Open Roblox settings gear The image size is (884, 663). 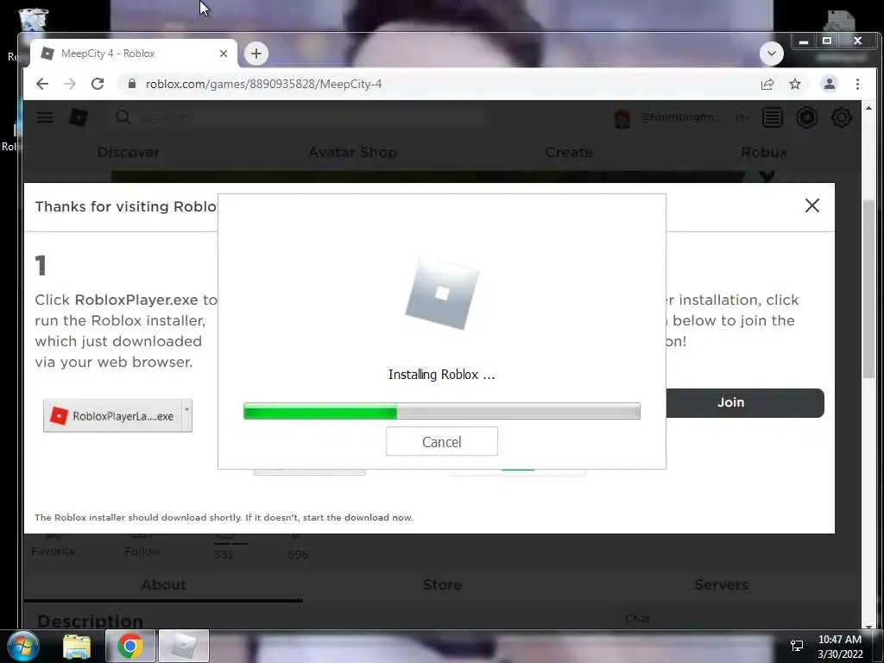[x=841, y=117]
